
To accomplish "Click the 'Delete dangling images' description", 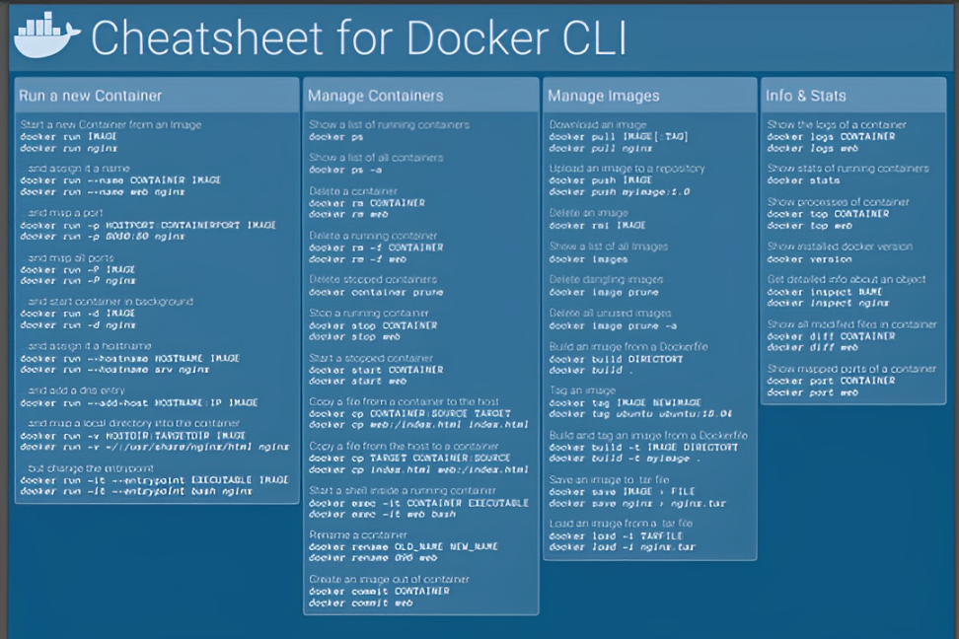I will pyautogui.click(x=606, y=279).
